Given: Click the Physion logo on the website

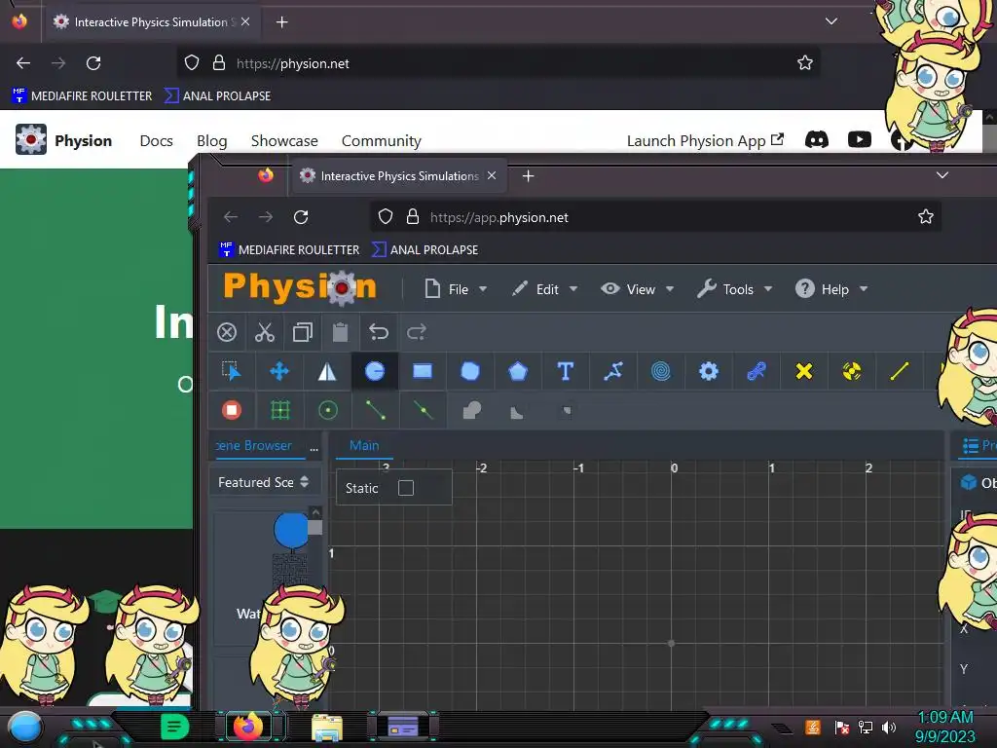Looking at the screenshot, I should 63,140.
